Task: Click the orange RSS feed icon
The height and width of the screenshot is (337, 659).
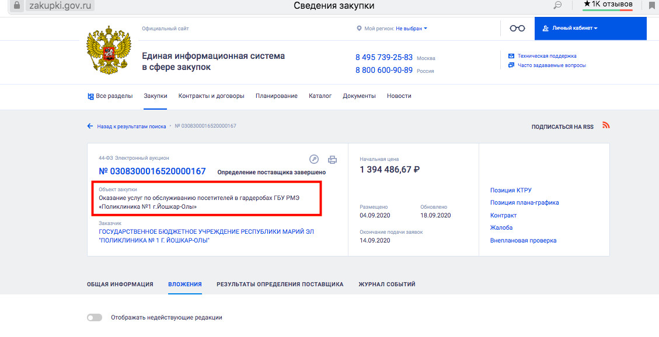Action: [x=606, y=125]
